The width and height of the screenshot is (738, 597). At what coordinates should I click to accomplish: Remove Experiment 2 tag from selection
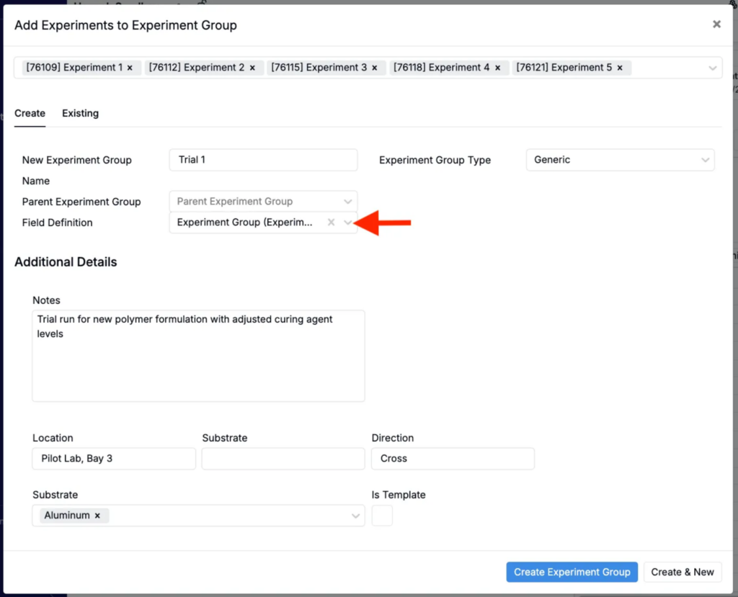(x=252, y=68)
